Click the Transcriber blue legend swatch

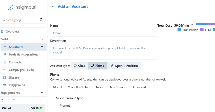pos(180,30)
